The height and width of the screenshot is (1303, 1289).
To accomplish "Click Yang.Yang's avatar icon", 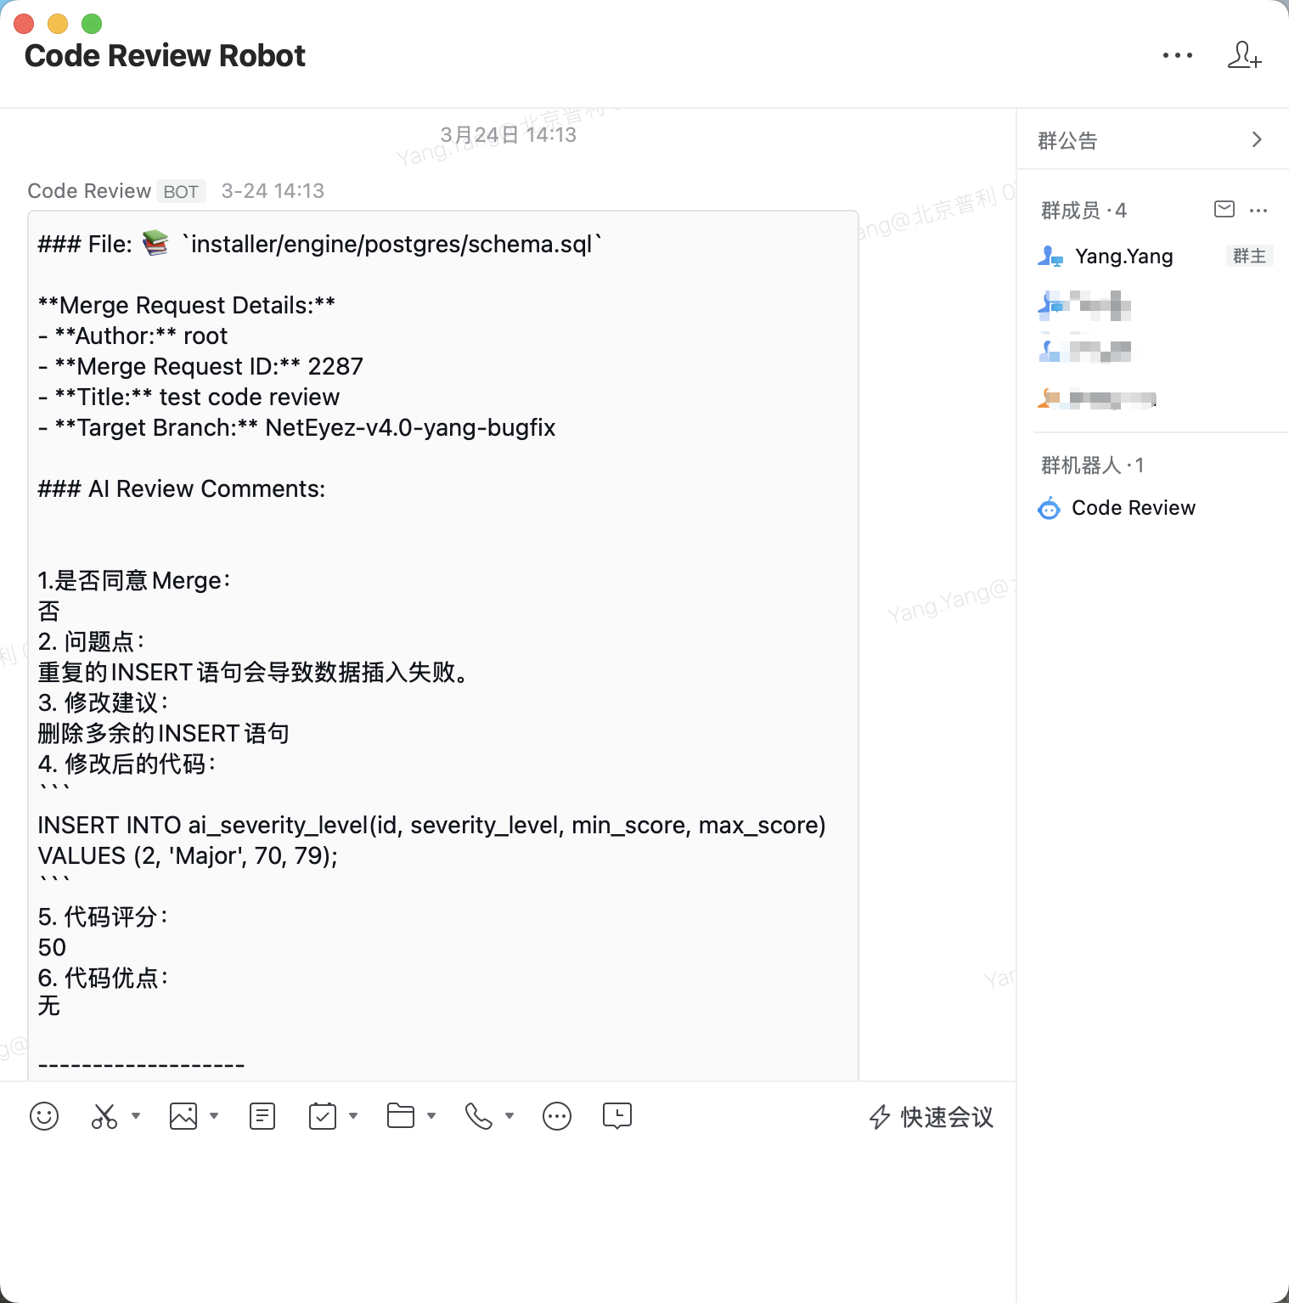I will (x=1050, y=256).
